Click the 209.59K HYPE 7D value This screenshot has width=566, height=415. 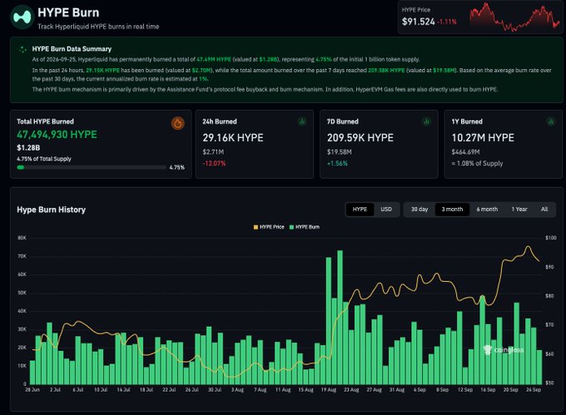point(360,138)
